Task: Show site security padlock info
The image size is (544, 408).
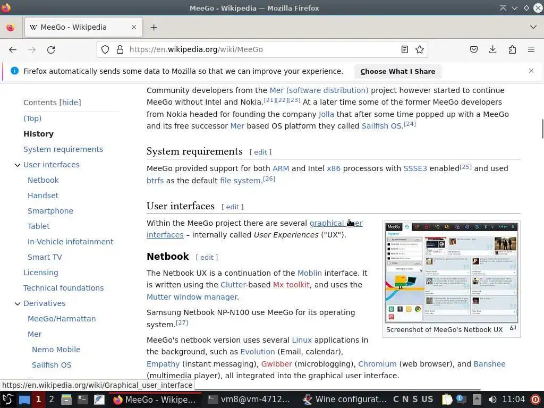Action: (x=120, y=49)
